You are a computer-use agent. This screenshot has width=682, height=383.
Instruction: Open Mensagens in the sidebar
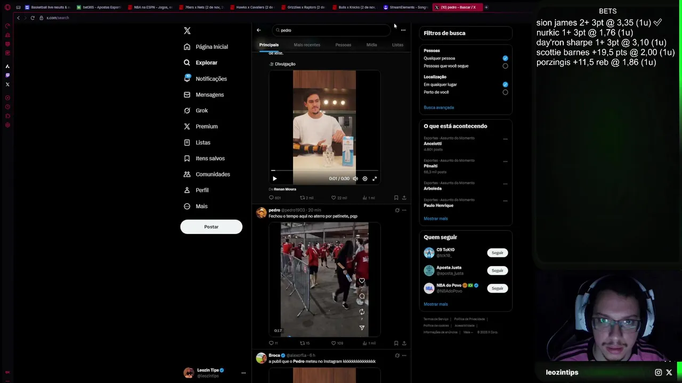(204, 95)
